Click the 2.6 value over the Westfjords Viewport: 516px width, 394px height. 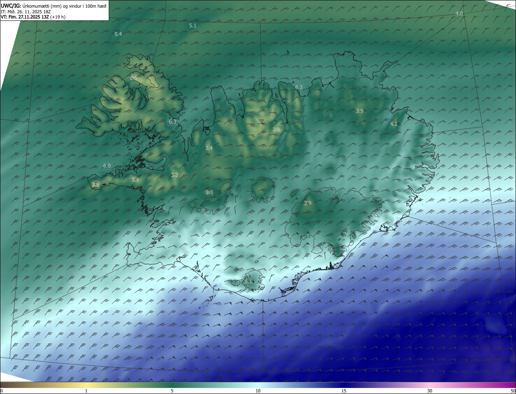point(133,78)
